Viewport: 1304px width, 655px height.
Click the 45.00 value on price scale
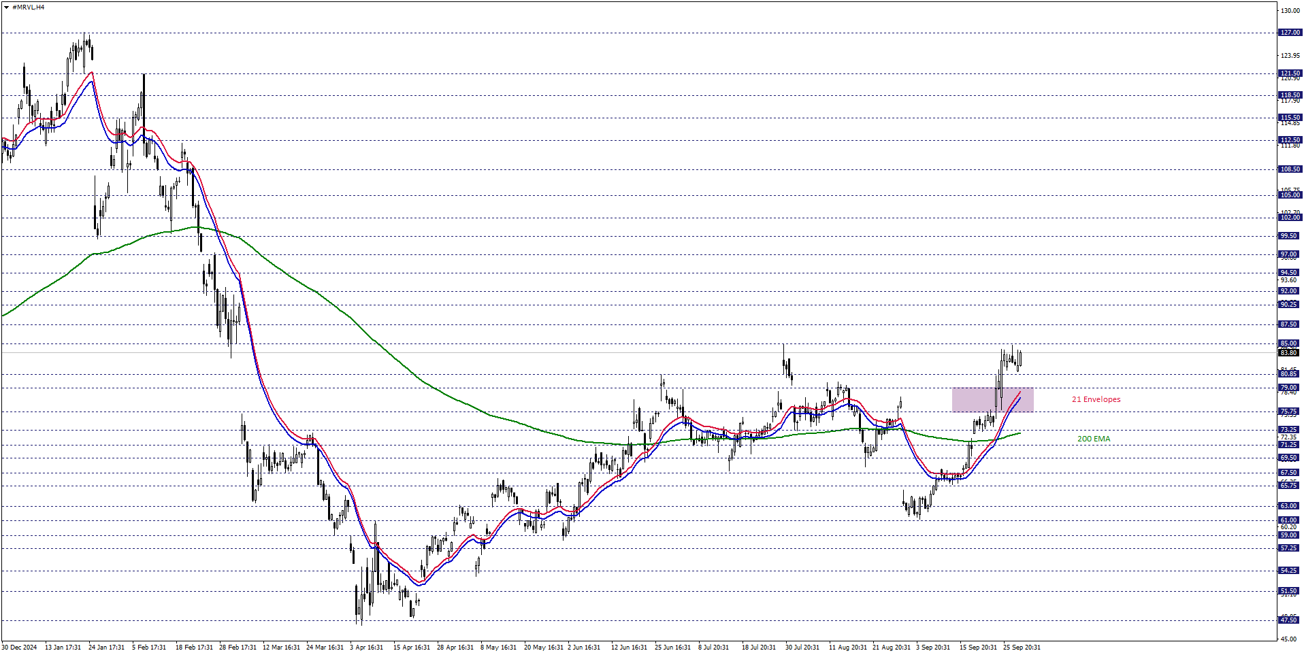[1288, 639]
